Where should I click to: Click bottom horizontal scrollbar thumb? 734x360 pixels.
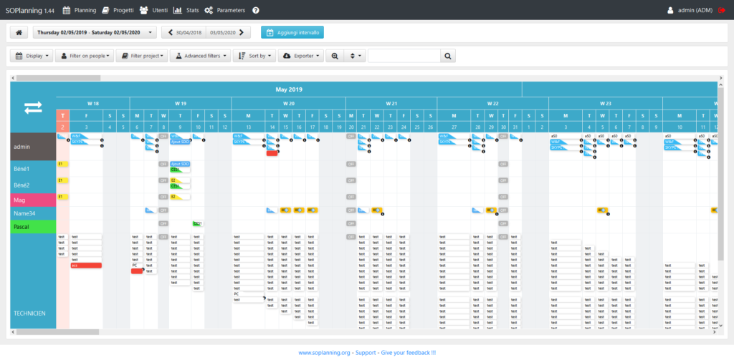tap(58, 332)
